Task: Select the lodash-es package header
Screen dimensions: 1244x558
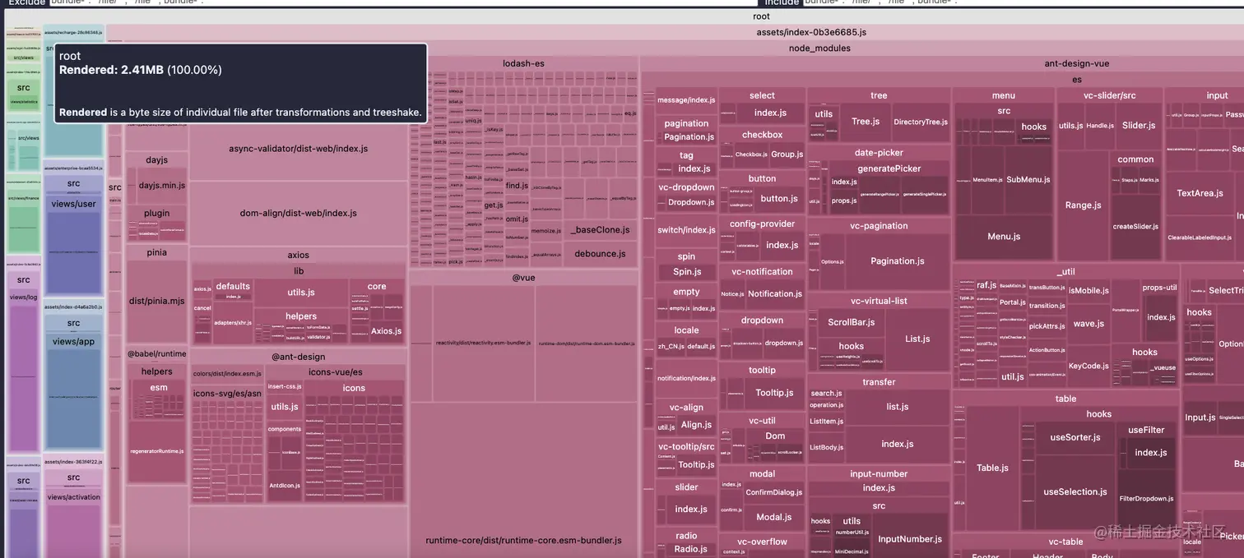Action: [x=523, y=63]
